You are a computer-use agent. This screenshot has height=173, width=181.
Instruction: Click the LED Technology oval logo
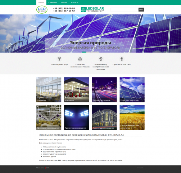[42, 10]
